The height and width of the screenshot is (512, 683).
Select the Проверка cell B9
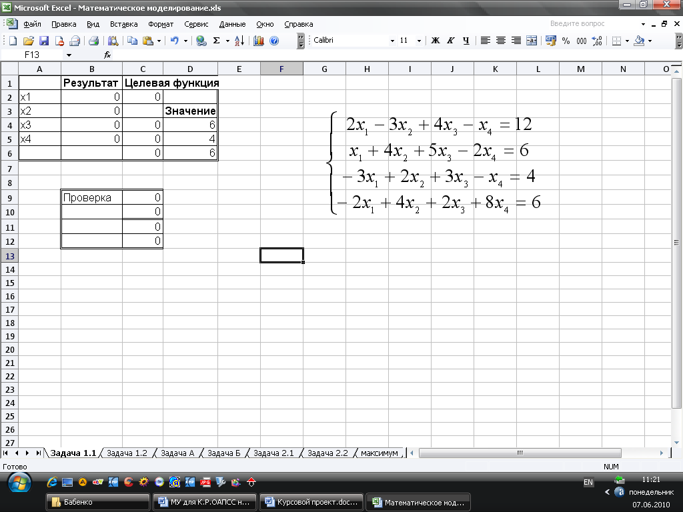pyautogui.click(x=91, y=197)
